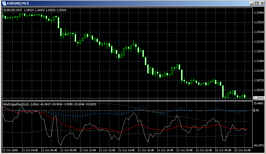Click the 19.4493 indicator scale value

(258, 103)
